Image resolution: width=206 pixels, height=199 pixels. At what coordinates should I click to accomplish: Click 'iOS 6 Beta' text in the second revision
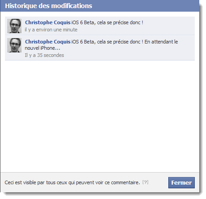pos(83,42)
